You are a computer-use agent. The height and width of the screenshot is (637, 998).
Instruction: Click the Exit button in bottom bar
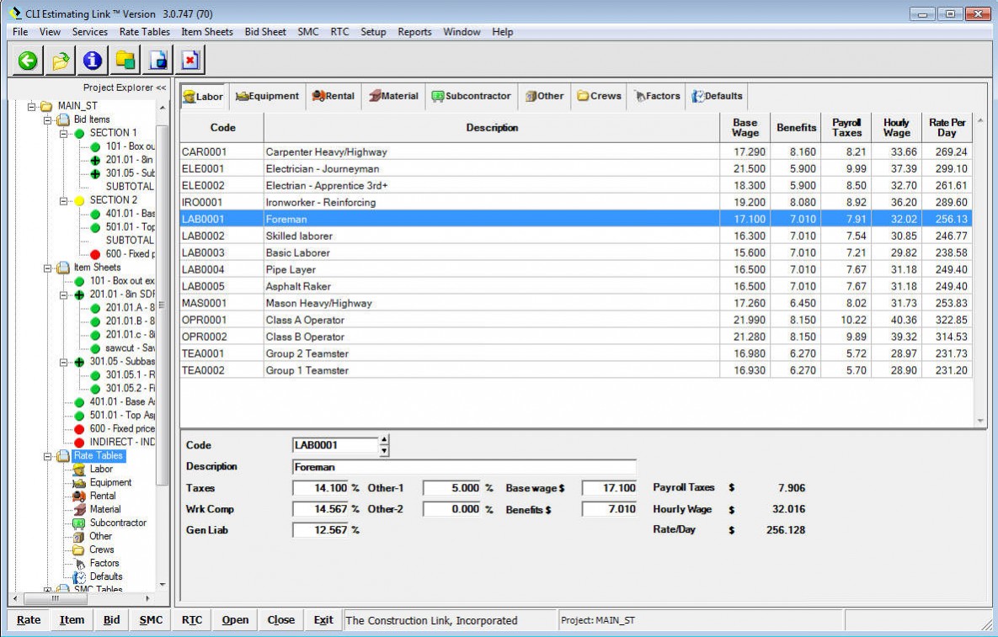pyautogui.click(x=323, y=620)
